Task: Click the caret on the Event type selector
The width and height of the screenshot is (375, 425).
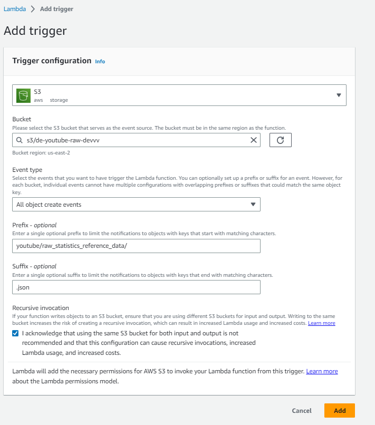Action: [x=252, y=204]
